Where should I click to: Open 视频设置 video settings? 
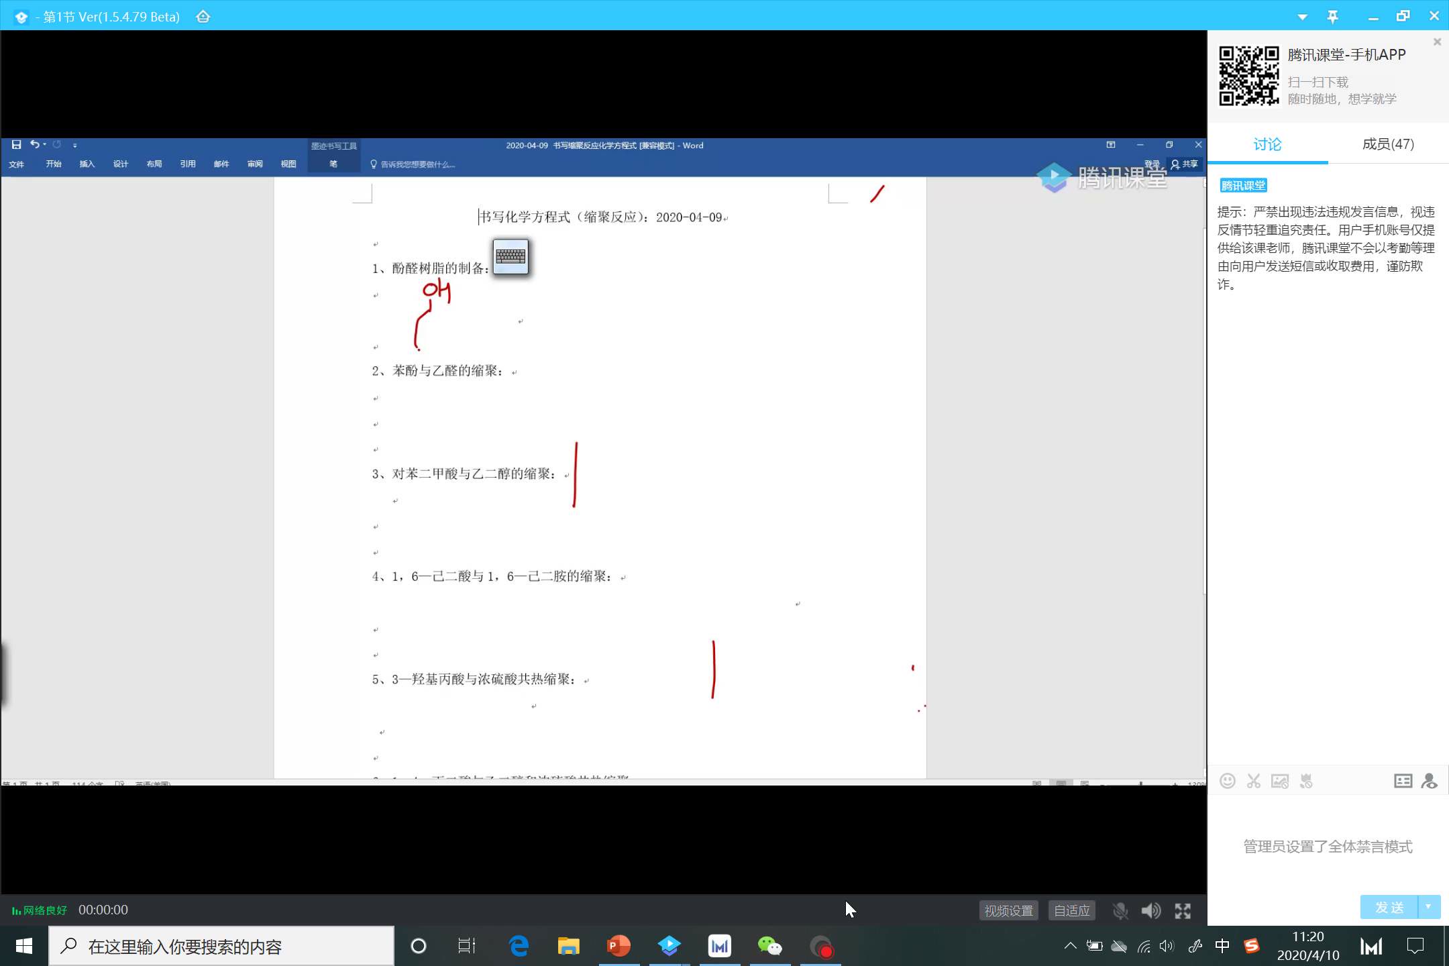pyautogui.click(x=1008, y=910)
